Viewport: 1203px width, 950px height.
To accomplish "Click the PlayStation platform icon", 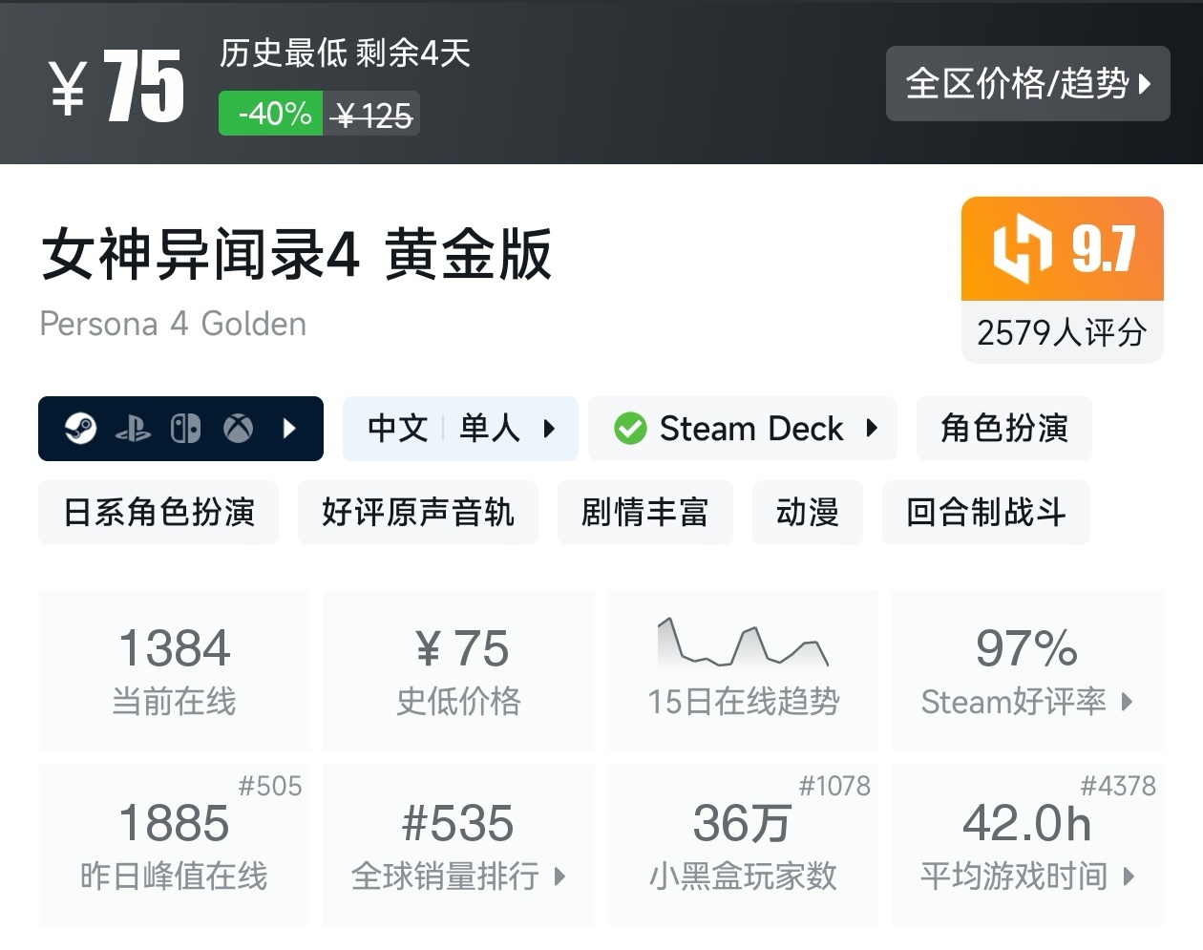I will click(134, 429).
